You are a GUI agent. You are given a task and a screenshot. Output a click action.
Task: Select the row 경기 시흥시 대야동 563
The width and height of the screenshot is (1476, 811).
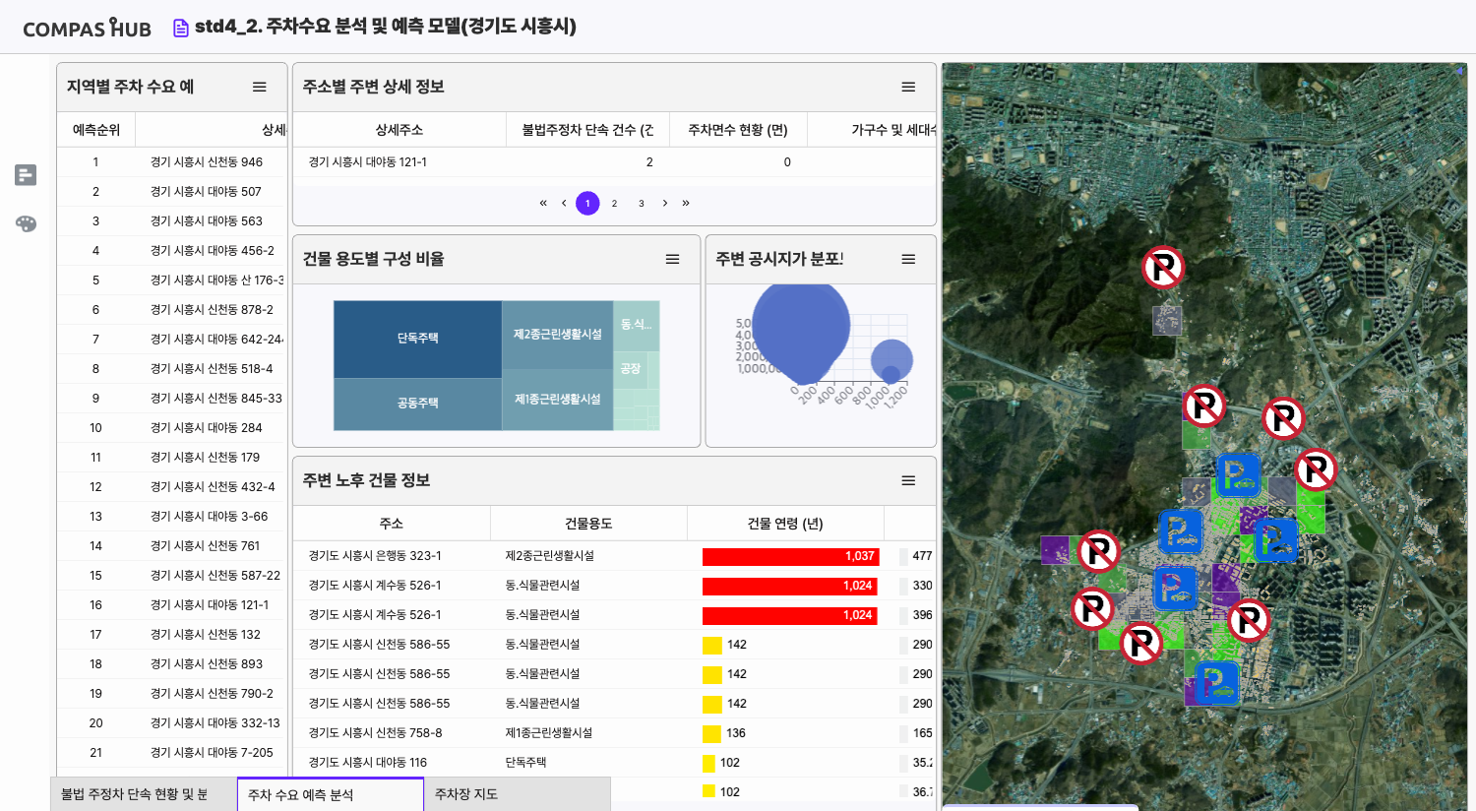tap(172, 220)
